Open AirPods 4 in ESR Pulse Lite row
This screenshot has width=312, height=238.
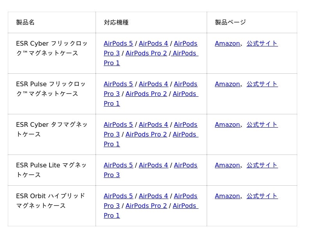click(153, 165)
